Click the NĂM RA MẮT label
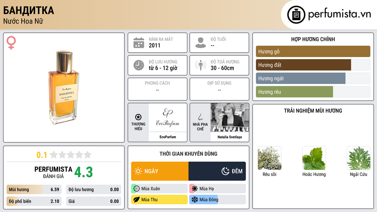Viewport: 377px width, 212px height. (x=161, y=39)
